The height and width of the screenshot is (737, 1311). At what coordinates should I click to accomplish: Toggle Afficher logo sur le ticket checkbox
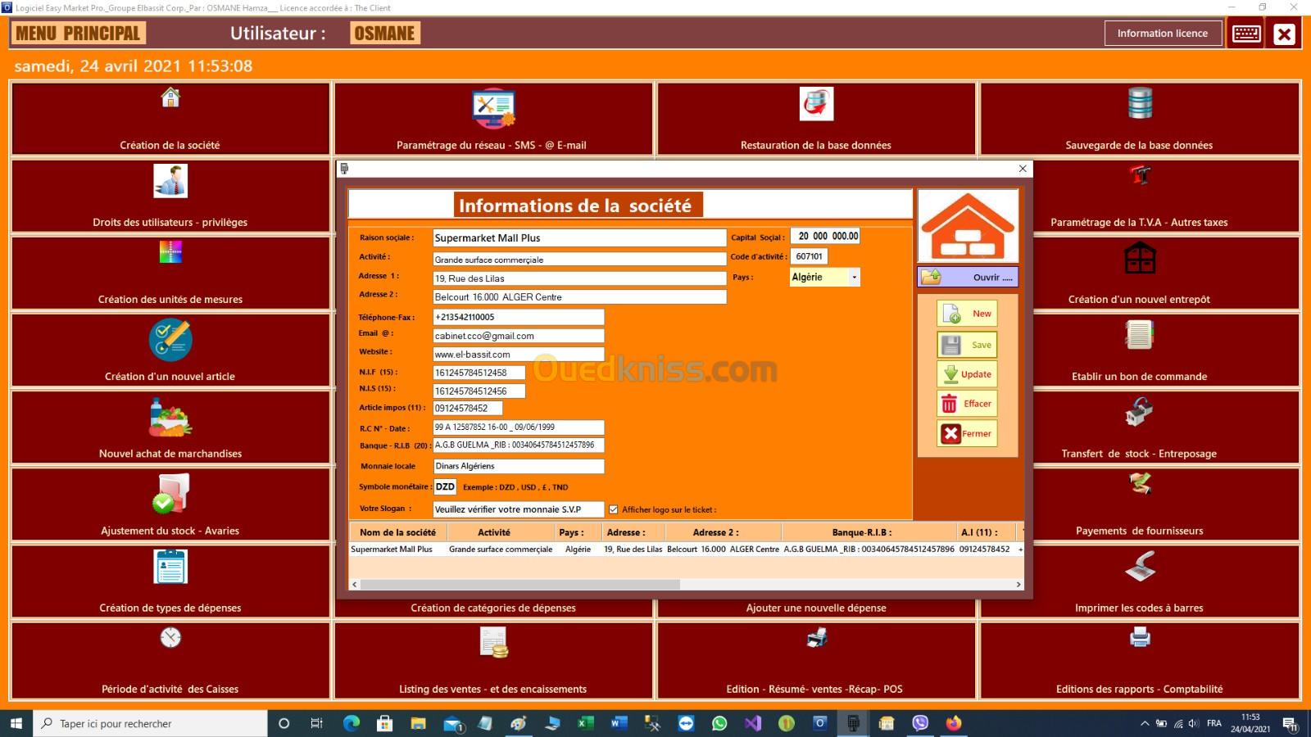pyautogui.click(x=613, y=509)
